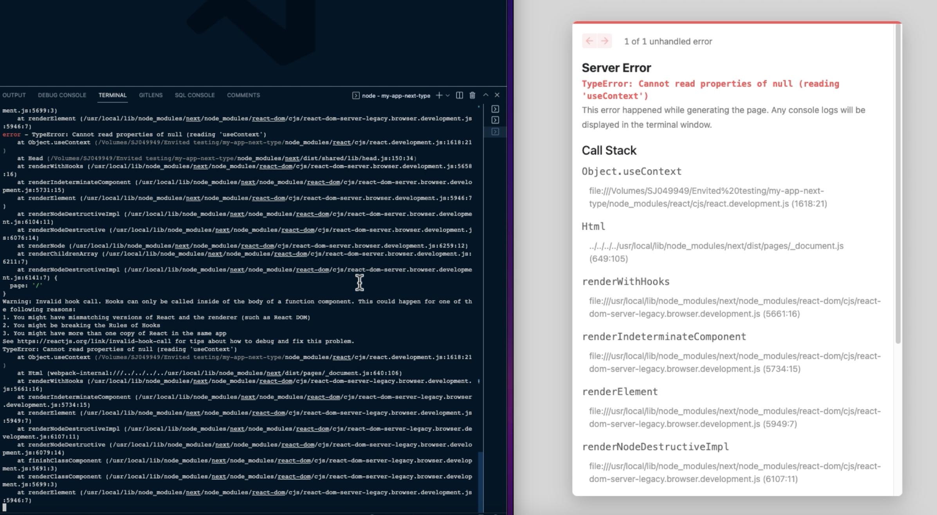Click the TERMINAL tab
This screenshot has height=515, width=937.
point(112,94)
